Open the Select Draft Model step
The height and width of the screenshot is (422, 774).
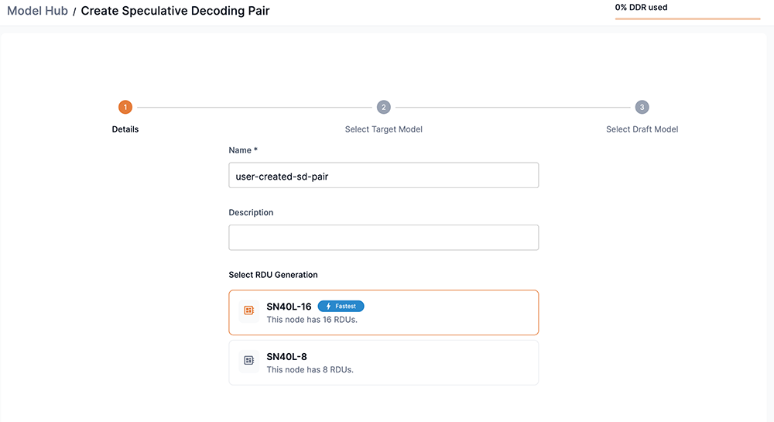[x=642, y=129]
